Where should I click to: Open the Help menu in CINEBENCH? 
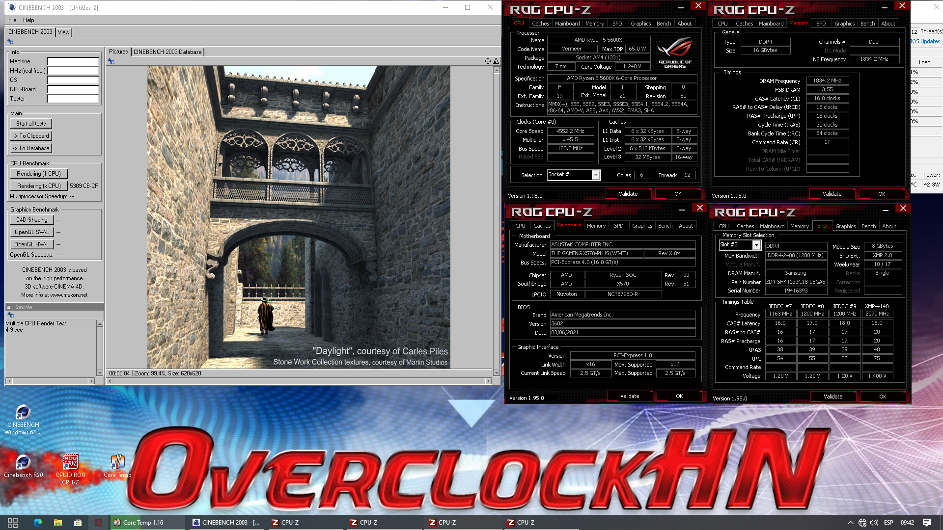coord(28,20)
